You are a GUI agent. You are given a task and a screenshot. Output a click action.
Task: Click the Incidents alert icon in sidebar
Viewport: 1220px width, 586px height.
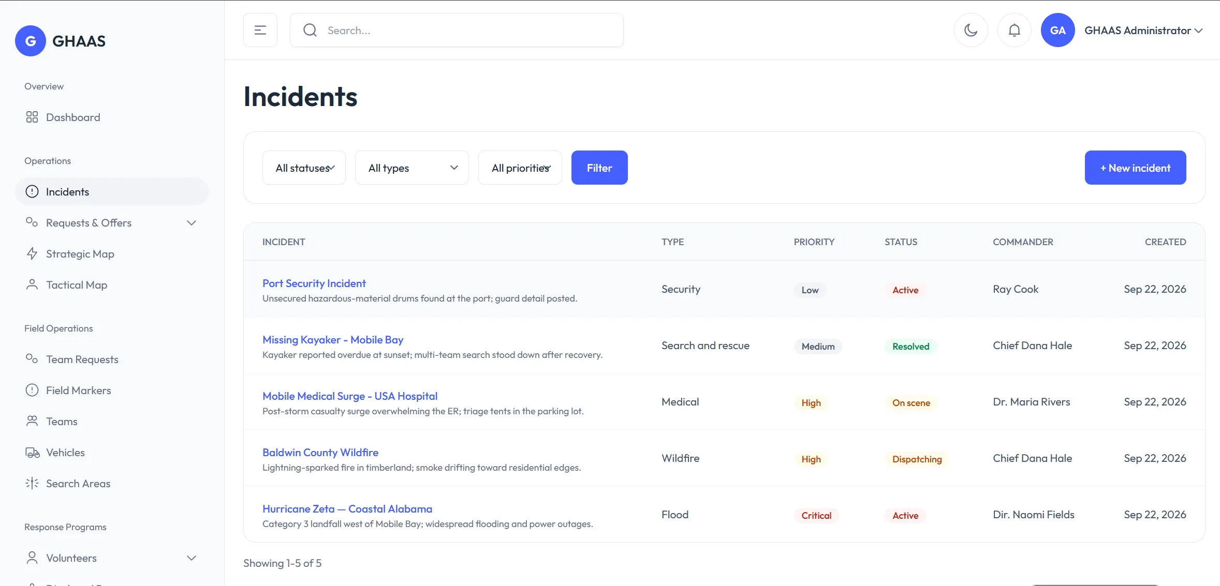32,191
